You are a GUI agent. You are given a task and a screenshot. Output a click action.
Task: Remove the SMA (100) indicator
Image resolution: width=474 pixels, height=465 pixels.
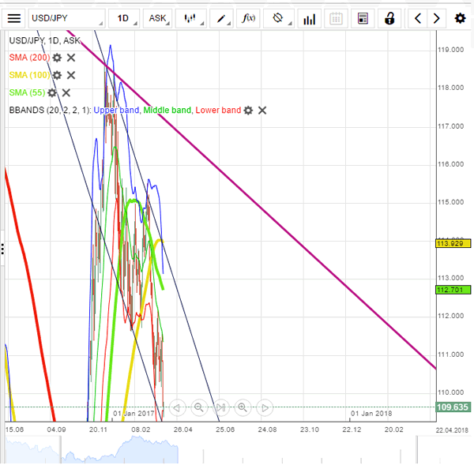pyautogui.click(x=71, y=75)
